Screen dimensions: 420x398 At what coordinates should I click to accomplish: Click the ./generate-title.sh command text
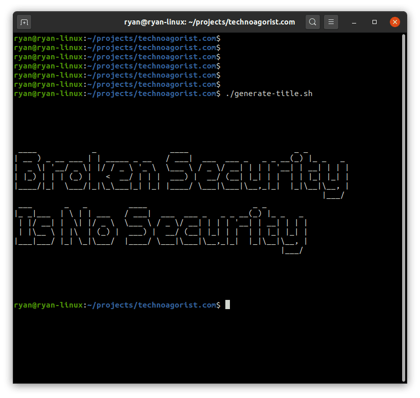pyautogui.click(x=269, y=93)
